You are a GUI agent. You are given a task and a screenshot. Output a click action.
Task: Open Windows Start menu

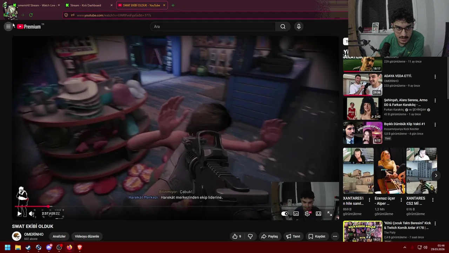click(7, 247)
